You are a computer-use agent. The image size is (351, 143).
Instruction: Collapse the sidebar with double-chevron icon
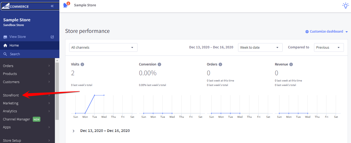pos(52,6)
